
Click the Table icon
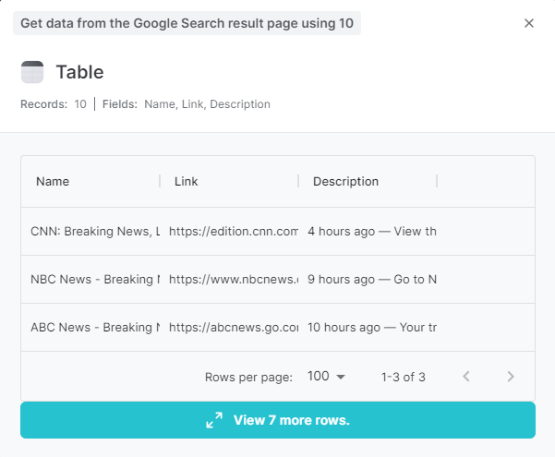point(32,72)
